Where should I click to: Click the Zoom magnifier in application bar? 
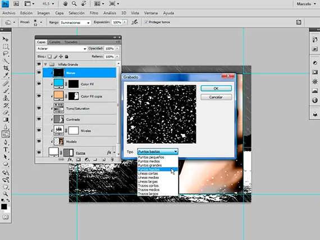pos(74,4)
